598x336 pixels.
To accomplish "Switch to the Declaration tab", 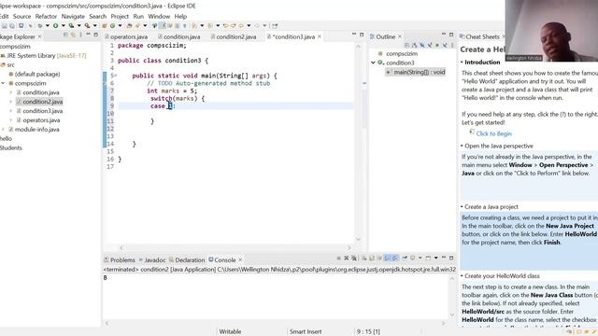I will pyautogui.click(x=187, y=260).
